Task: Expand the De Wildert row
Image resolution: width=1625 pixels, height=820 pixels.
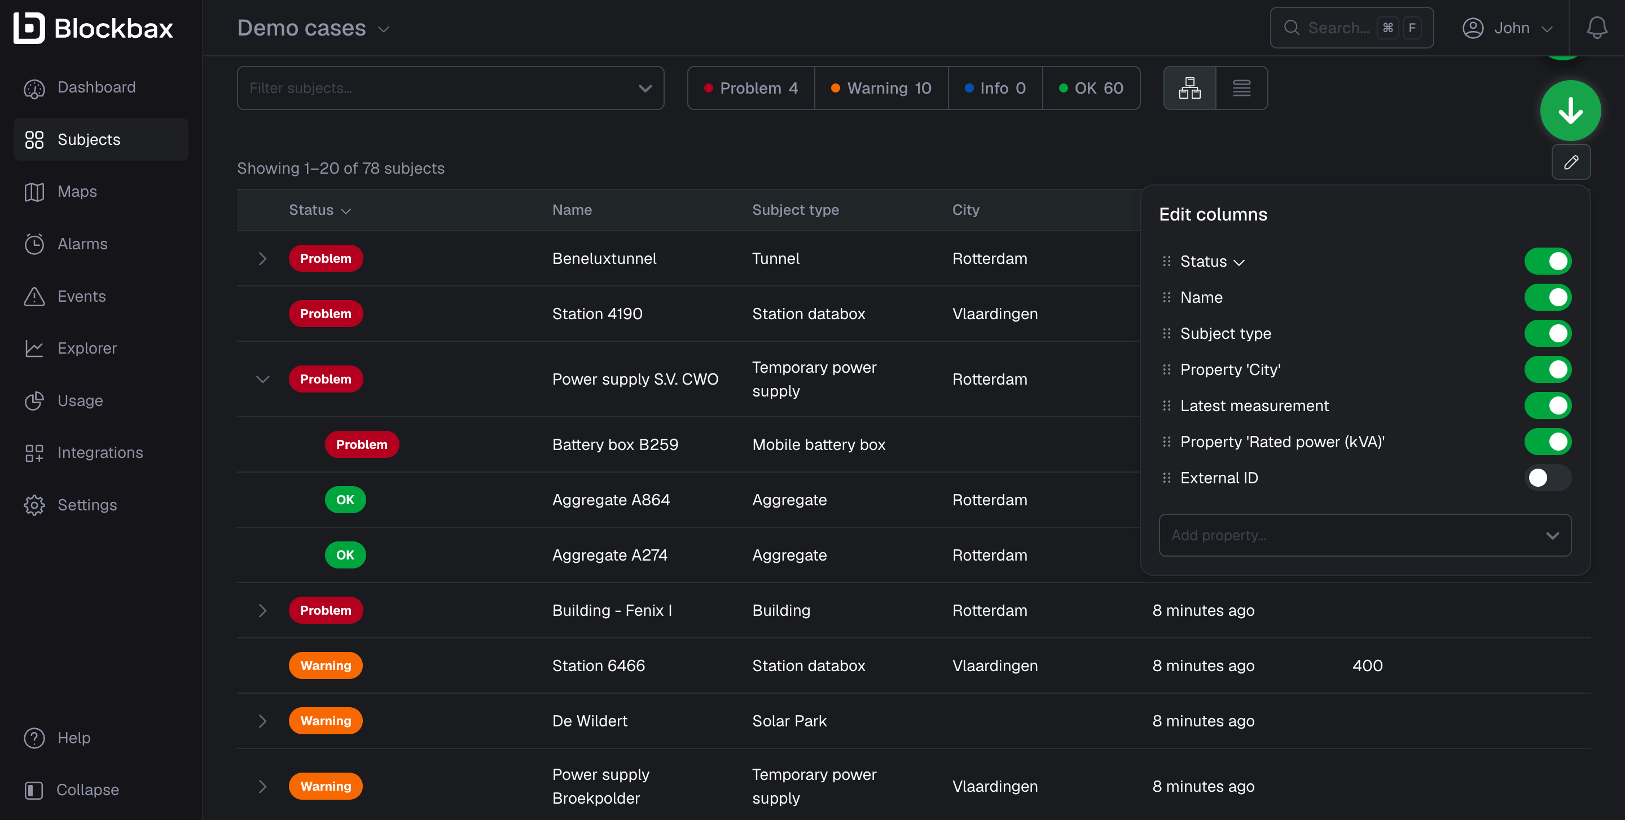Action: click(x=262, y=721)
